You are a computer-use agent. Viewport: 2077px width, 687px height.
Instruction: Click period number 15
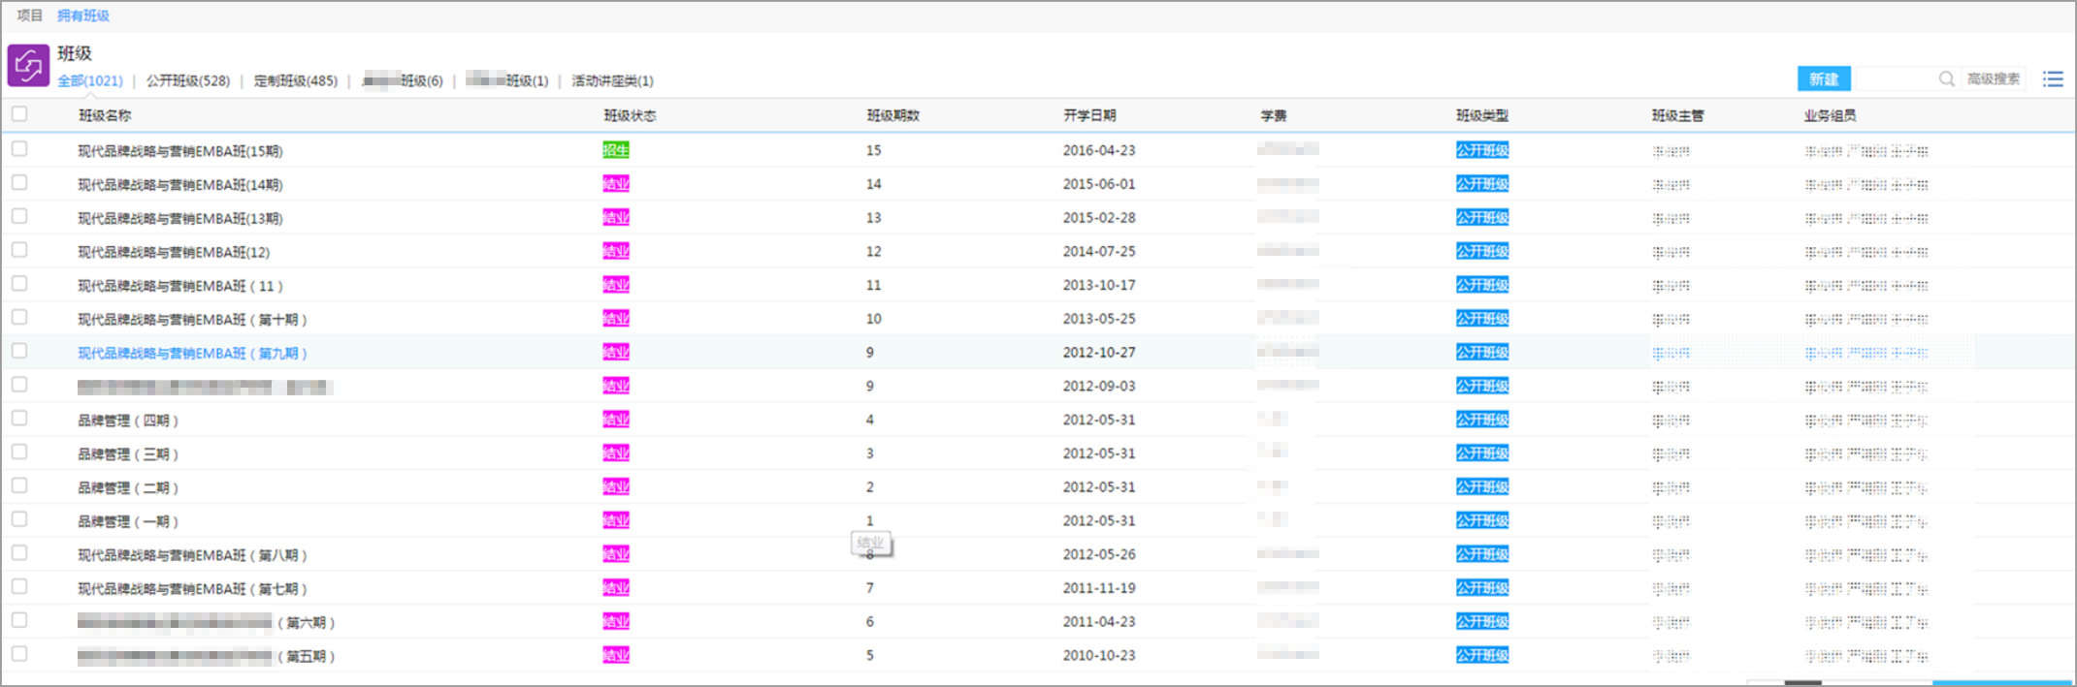(874, 150)
